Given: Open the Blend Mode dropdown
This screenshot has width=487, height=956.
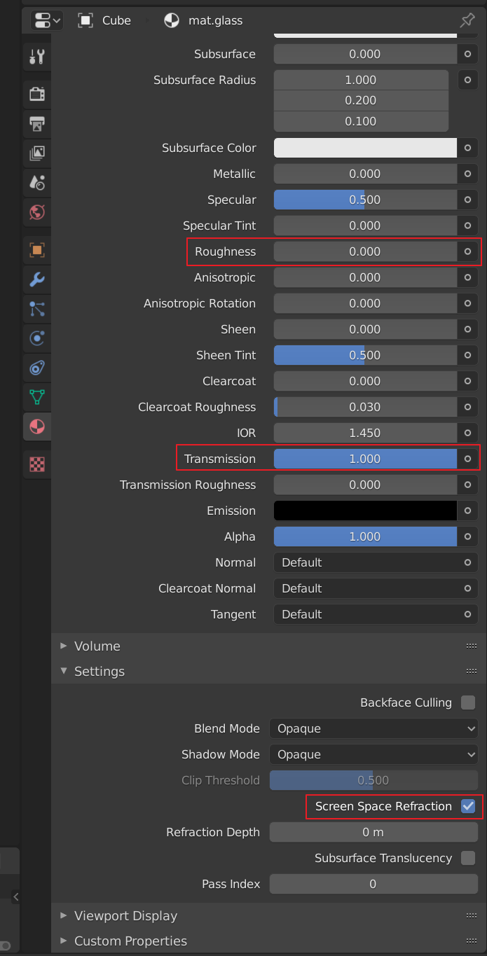Looking at the screenshot, I should tap(373, 728).
